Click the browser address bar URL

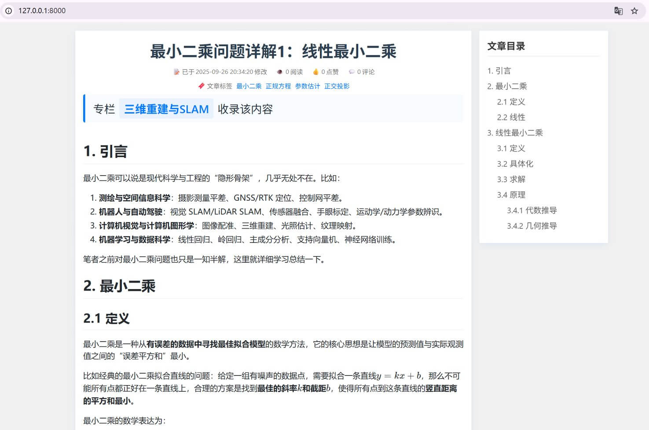pos(42,11)
